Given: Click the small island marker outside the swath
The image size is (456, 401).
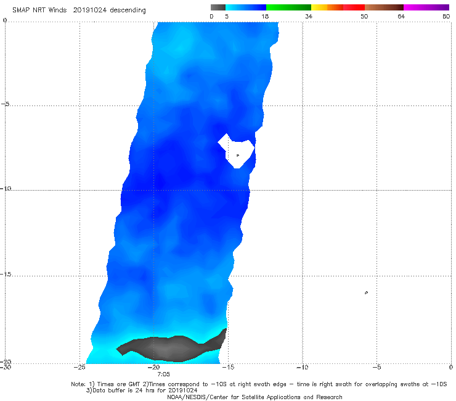Looking at the screenshot, I should click(366, 292).
